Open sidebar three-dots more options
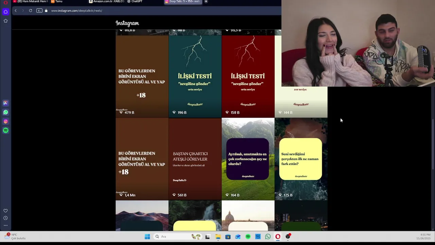Screen dimensions: 435x245 tap(5, 225)
